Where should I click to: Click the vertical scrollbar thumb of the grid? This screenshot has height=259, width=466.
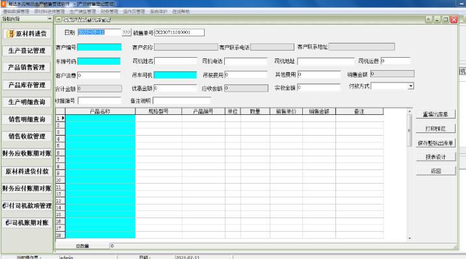point(409,130)
